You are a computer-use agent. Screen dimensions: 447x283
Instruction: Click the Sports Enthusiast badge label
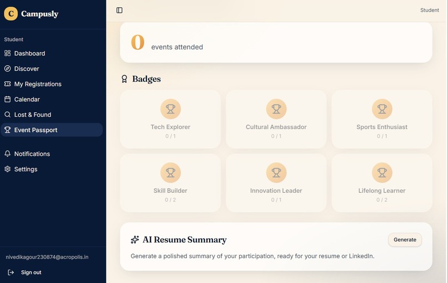click(x=382, y=127)
